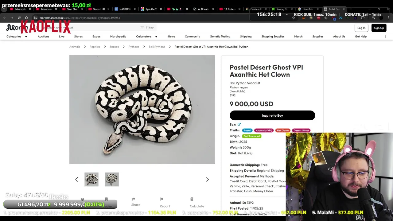Follow the Reptiles breadcrumb link
The width and height of the screenshot is (393, 221).
click(x=95, y=47)
